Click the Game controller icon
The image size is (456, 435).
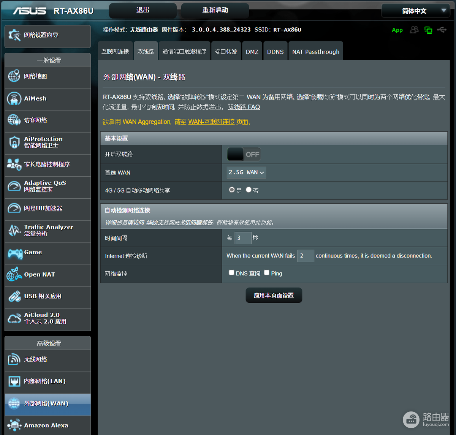[15, 253]
